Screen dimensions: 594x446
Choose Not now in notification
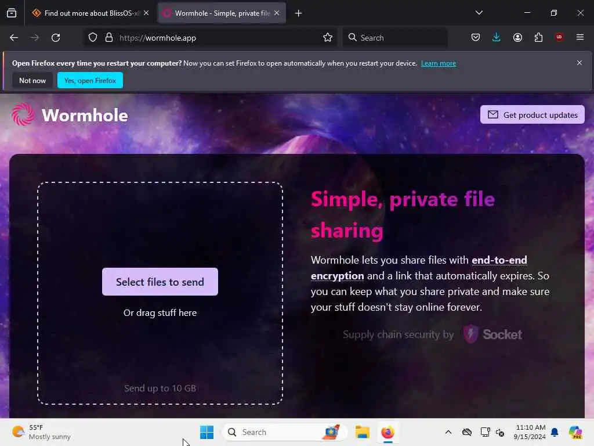tap(32, 80)
